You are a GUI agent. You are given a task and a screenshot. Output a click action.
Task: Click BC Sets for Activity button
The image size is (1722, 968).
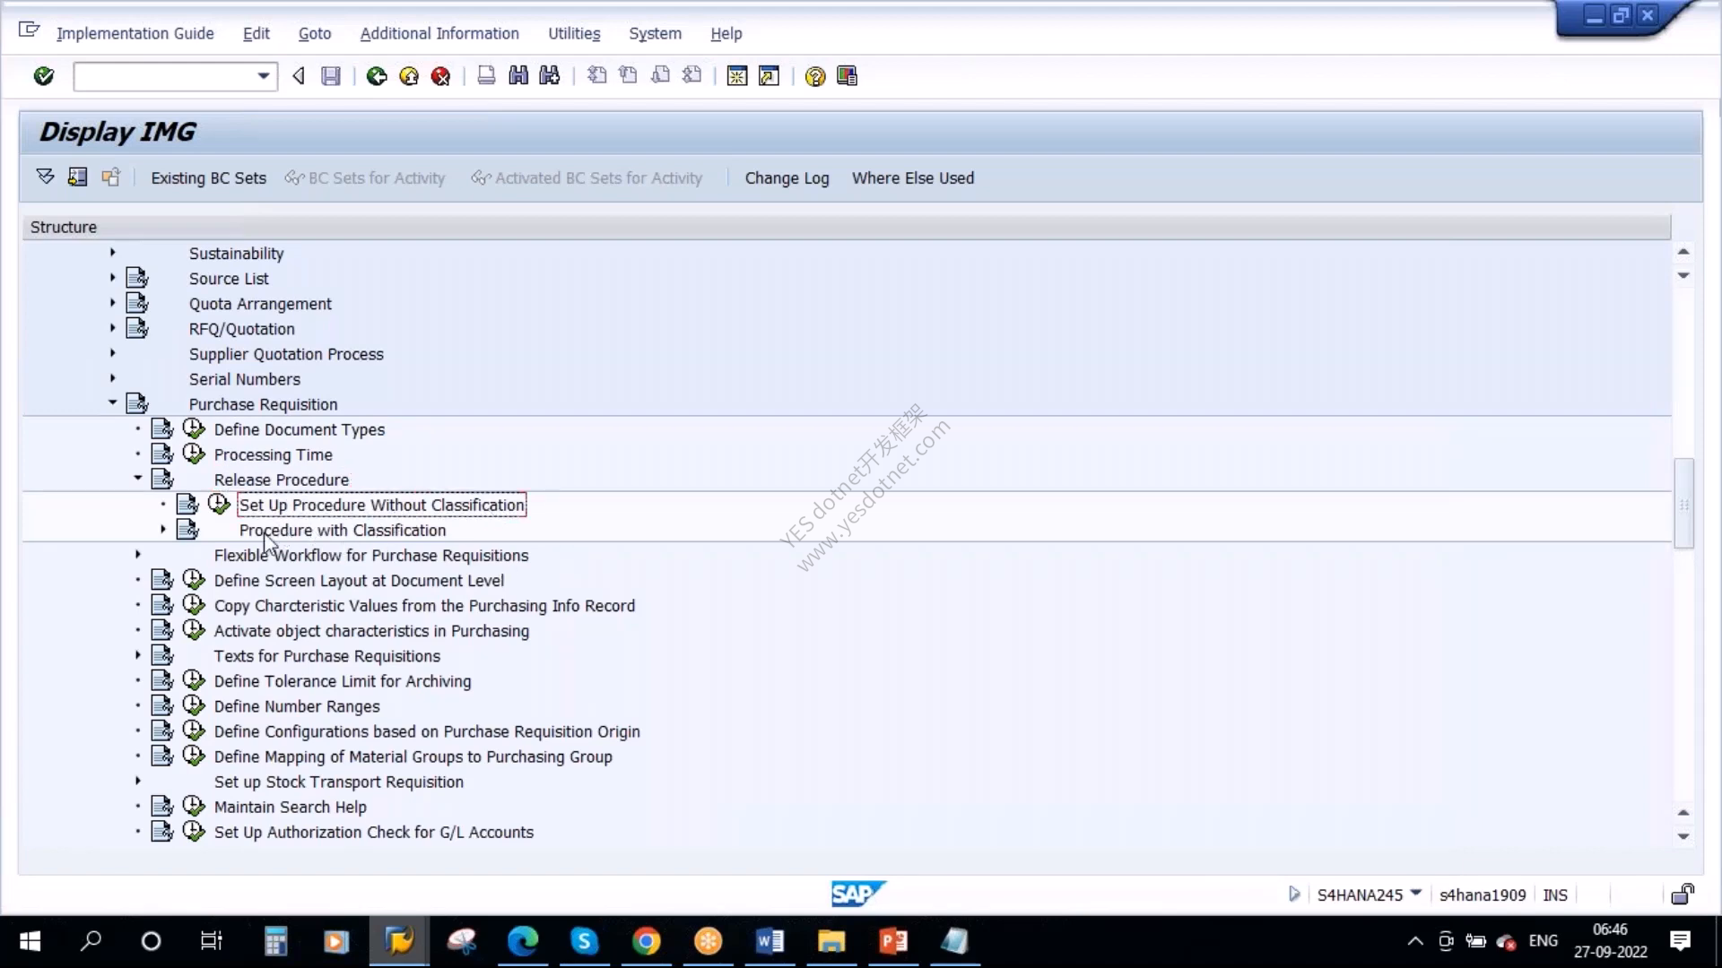pyautogui.click(x=365, y=177)
